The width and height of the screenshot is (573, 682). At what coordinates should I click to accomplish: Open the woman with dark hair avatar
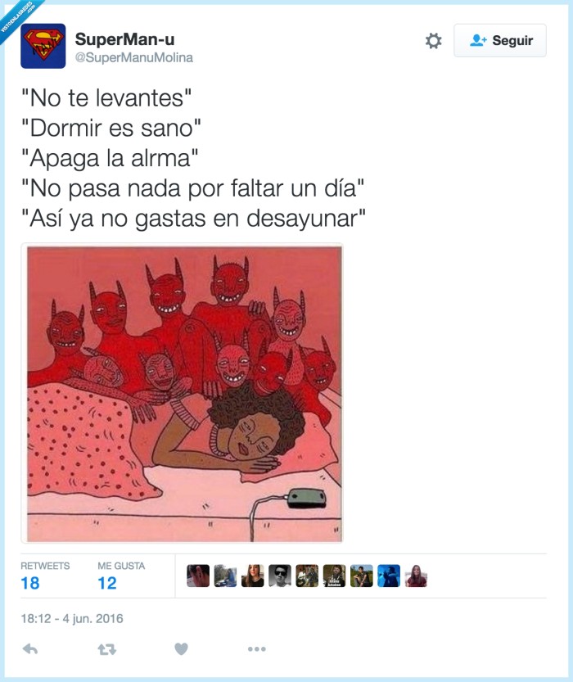click(253, 576)
